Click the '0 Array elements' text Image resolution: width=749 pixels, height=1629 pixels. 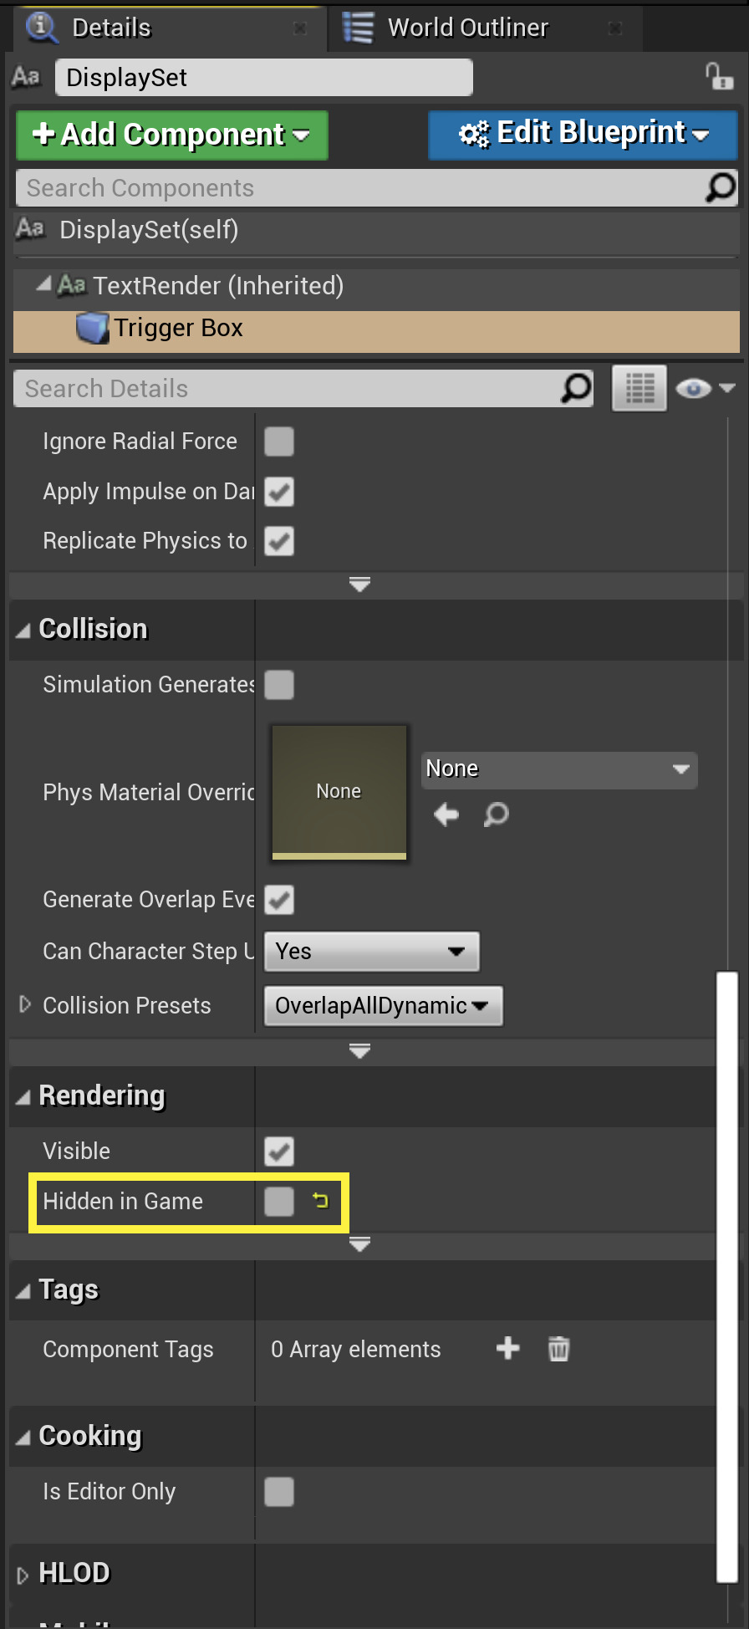[x=355, y=1349]
